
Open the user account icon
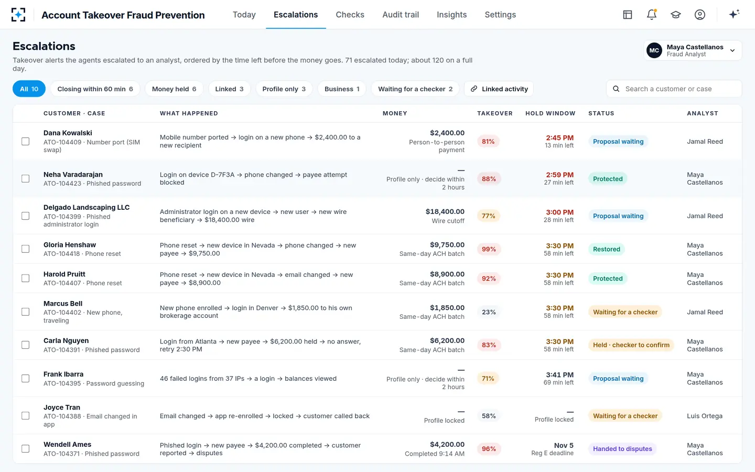[x=700, y=15]
